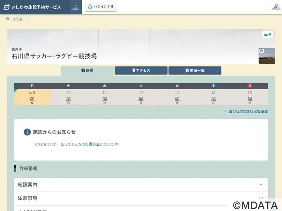Click the ログインする button
This screenshot has height=211, width=282.
coord(101,7)
